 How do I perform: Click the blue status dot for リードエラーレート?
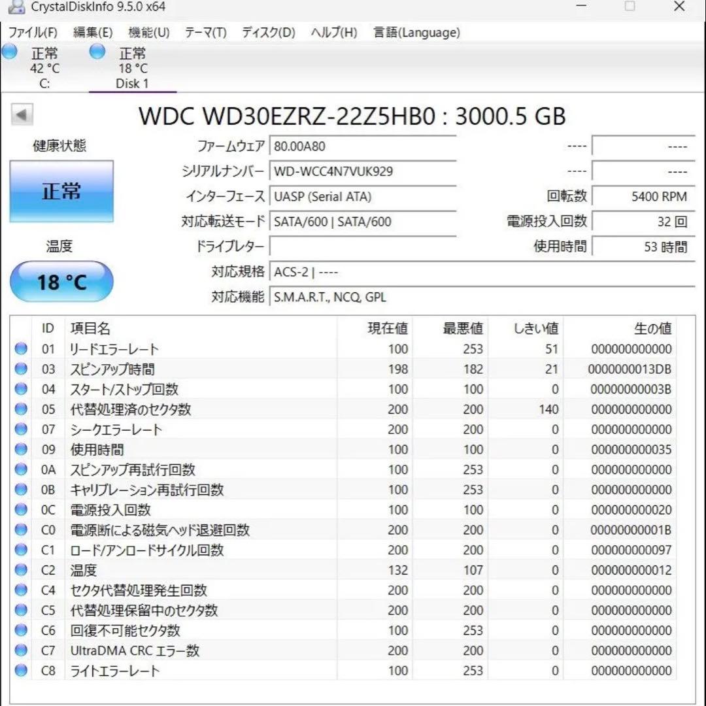coord(20,348)
